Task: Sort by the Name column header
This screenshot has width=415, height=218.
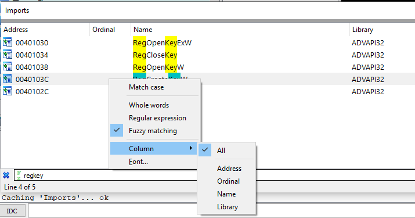Action: (x=240, y=30)
